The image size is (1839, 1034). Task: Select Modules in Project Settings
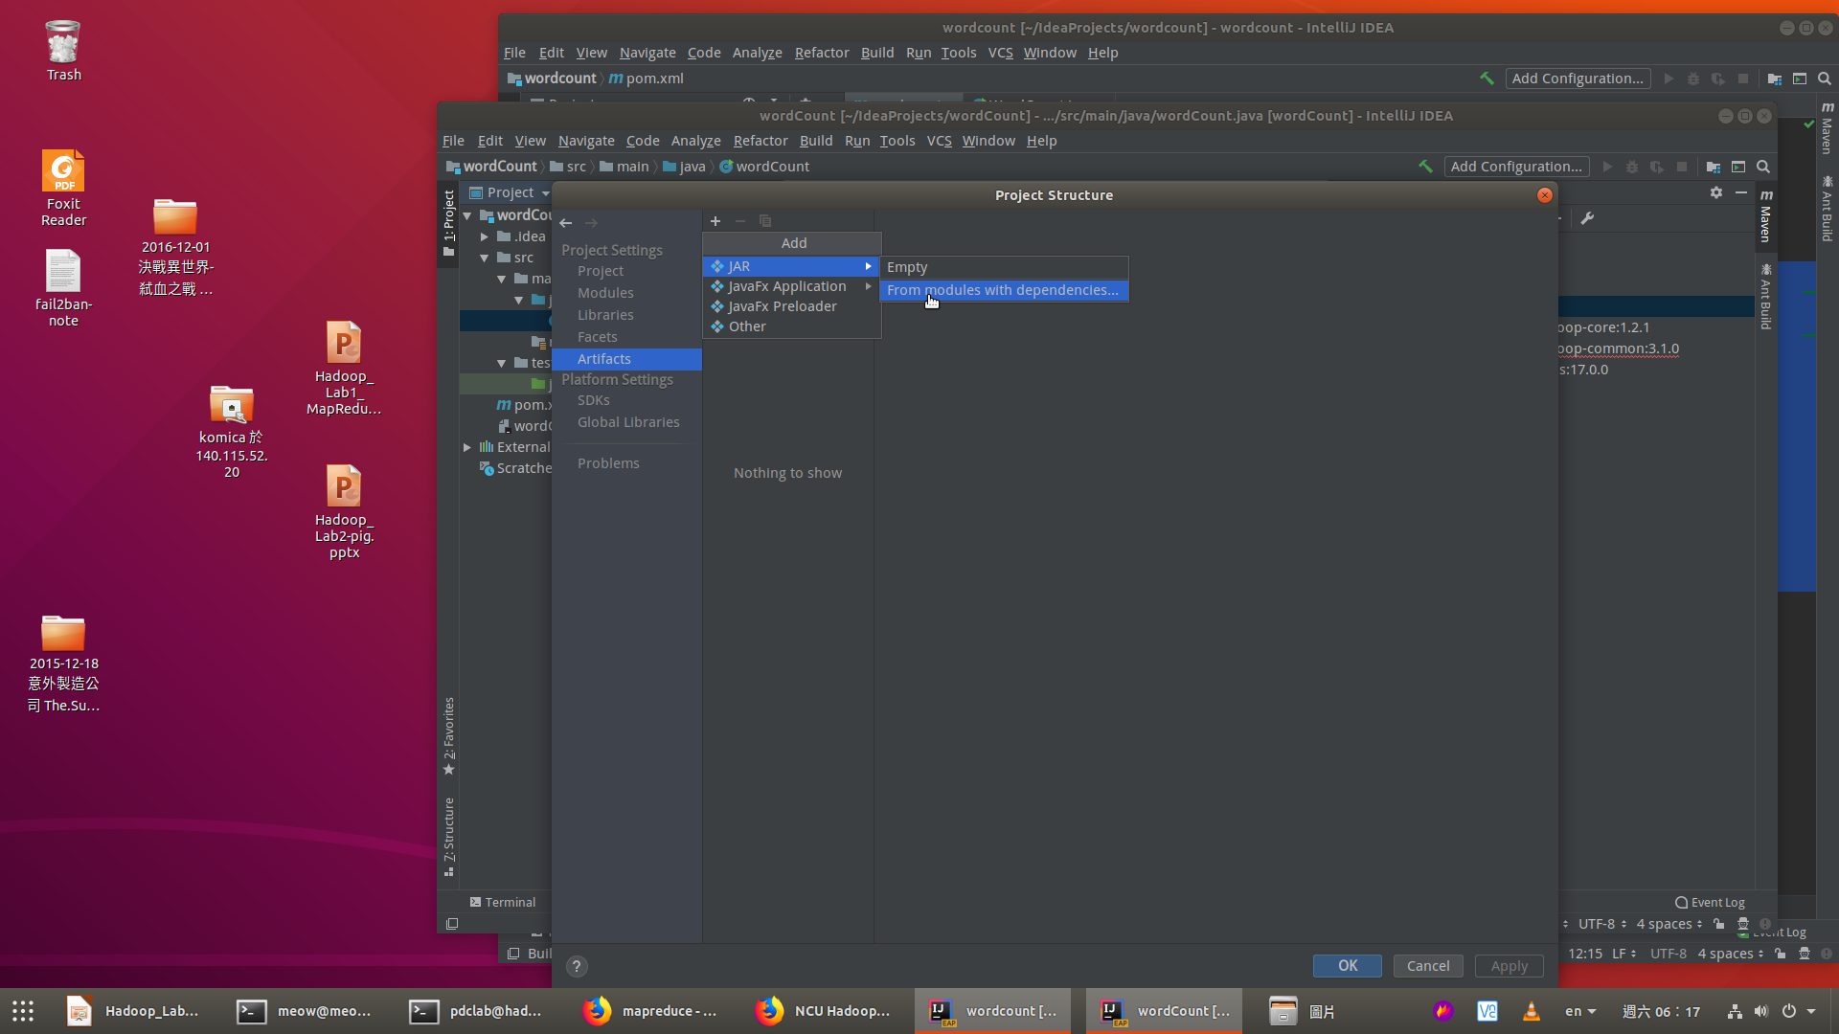(605, 293)
